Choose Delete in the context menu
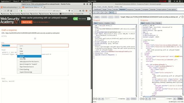This screenshot has width=184, height=103. tap(29, 56)
